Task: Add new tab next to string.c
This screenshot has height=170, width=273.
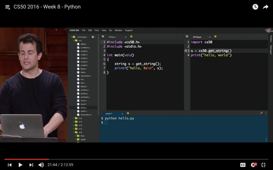Action: point(131,36)
